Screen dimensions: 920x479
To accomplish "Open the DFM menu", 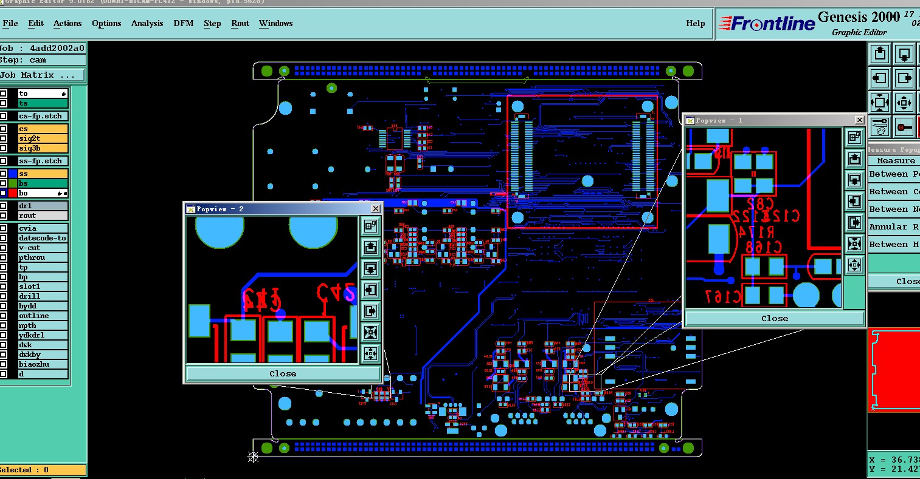I will (184, 24).
